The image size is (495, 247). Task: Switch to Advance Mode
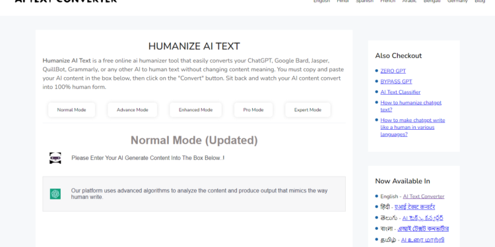tap(132, 110)
